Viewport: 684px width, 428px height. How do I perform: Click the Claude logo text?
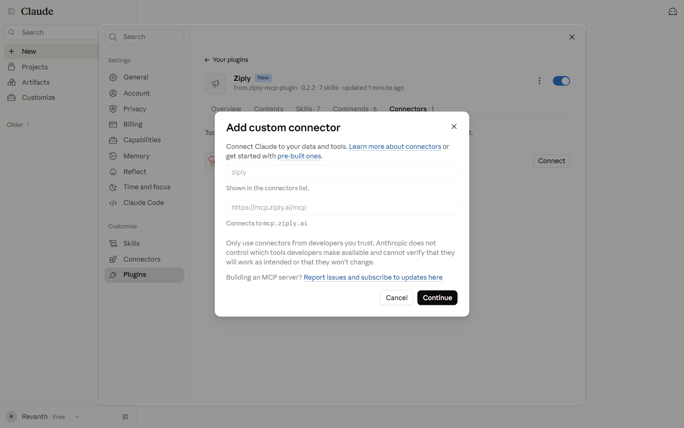coord(37,11)
